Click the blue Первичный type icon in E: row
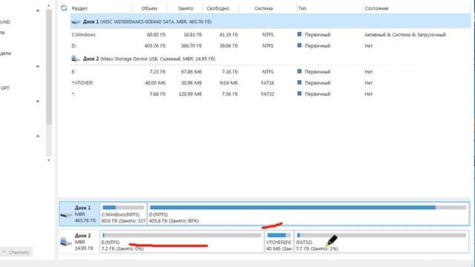475x267 pixels. point(299,71)
